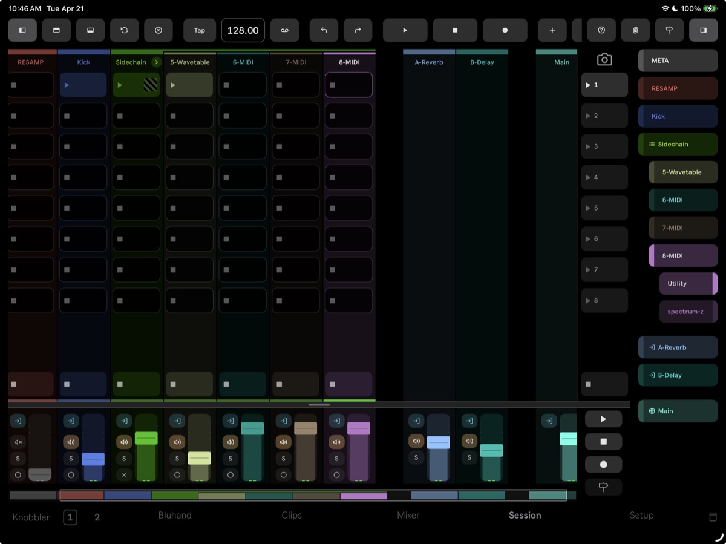726x544 pixels.
Task: Toggle the left sidebar panel icon
Action: [22, 30]
